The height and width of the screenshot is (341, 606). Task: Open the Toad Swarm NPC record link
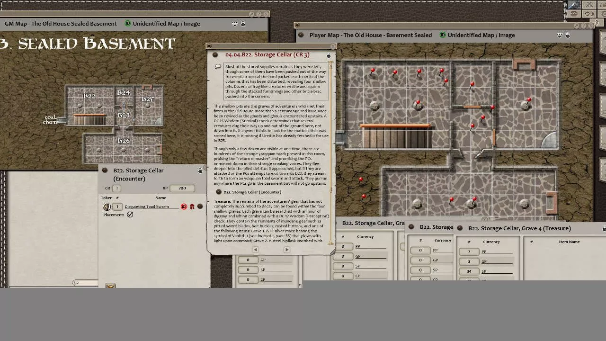200,206
